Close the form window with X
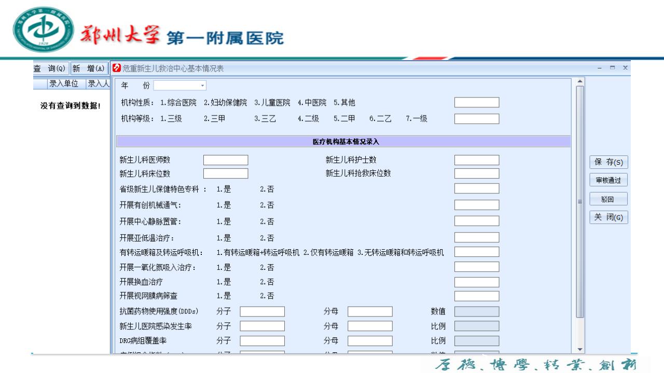The width and height of the screenshot is (664, 373). [625, 68]
